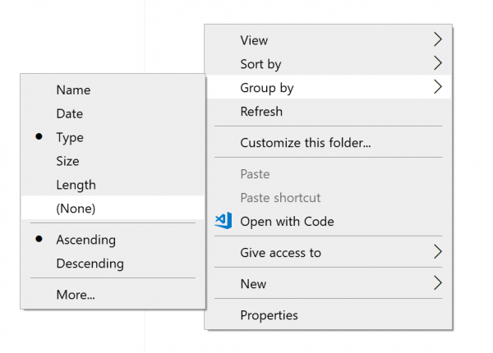
Task: Expand the New submenu arrow
Action: [438, 283]
